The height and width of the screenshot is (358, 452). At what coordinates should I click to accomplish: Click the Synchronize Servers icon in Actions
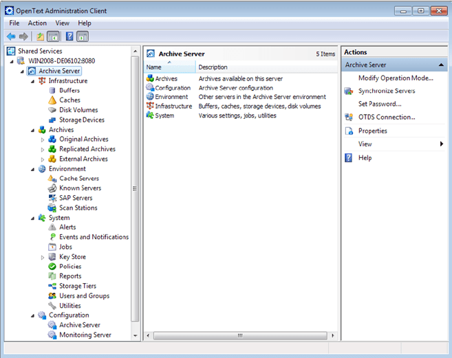point(349,91)
